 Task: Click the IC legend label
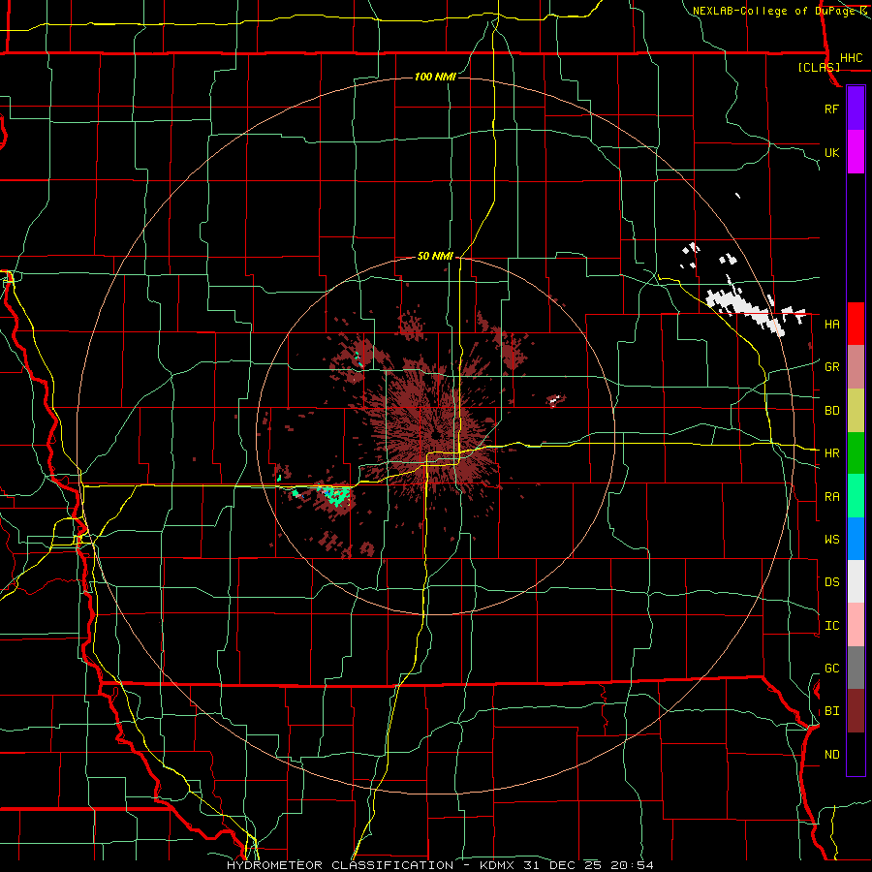[x=831, y=626]
